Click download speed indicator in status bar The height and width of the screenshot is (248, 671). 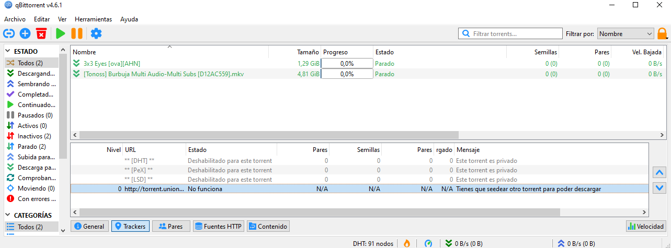click(x=464, y=243)
